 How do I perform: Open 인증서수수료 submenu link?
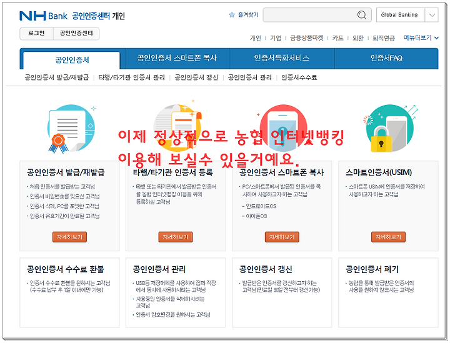click(299, 77)
